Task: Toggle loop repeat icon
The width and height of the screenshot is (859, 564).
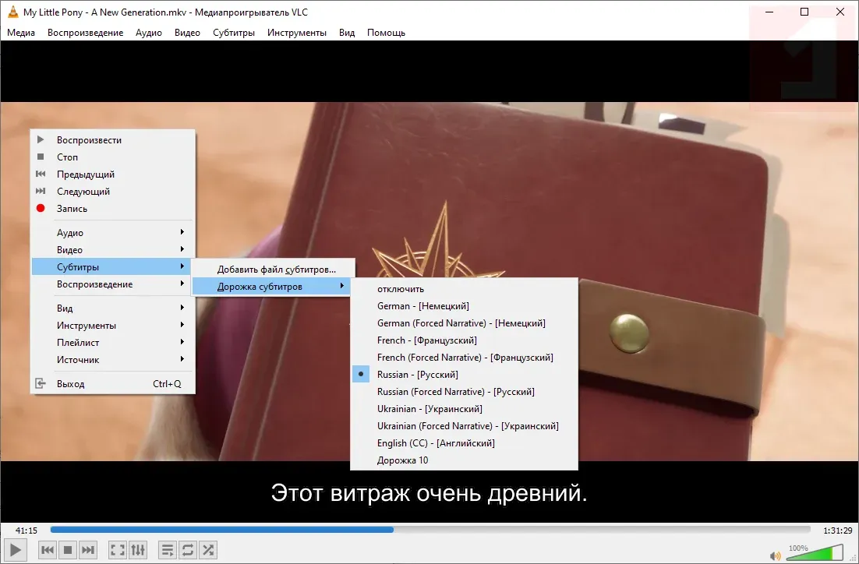Action: coord(188,550)
